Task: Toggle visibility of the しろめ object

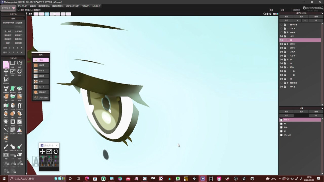Action: tap(281, 56)
